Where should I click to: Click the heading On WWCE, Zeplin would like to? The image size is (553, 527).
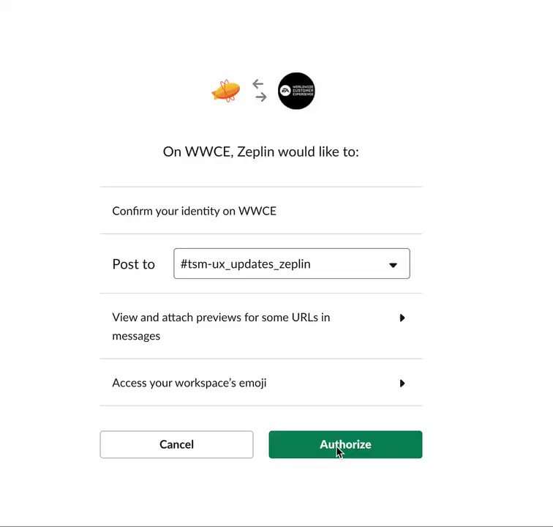point(260,152)
